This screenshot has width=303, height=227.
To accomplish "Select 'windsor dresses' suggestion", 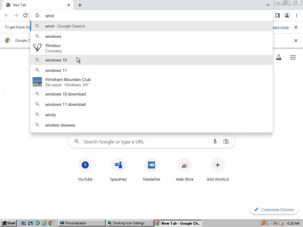I will [151, 125].
